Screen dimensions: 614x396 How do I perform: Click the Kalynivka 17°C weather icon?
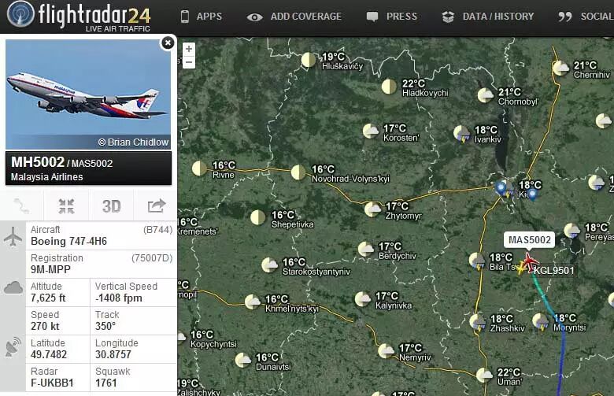point(363,299)
